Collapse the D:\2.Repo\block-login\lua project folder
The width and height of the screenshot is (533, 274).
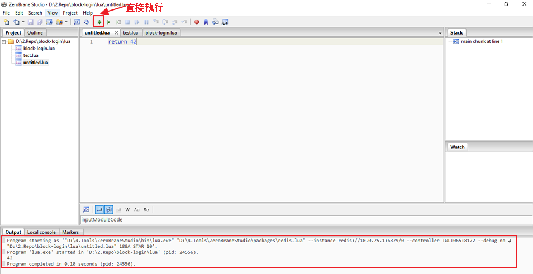tap(4, 41)
